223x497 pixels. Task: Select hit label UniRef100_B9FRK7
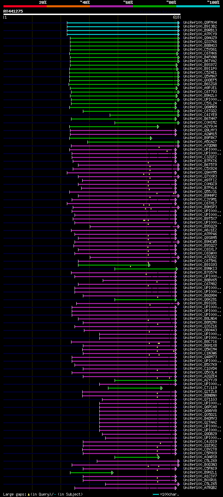tap(200, 138)
